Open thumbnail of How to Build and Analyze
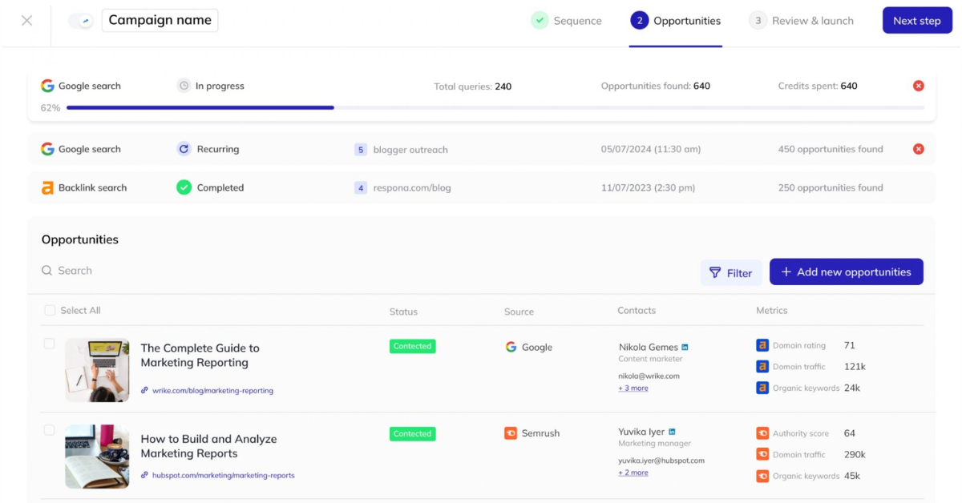 (x=97, y=457)
